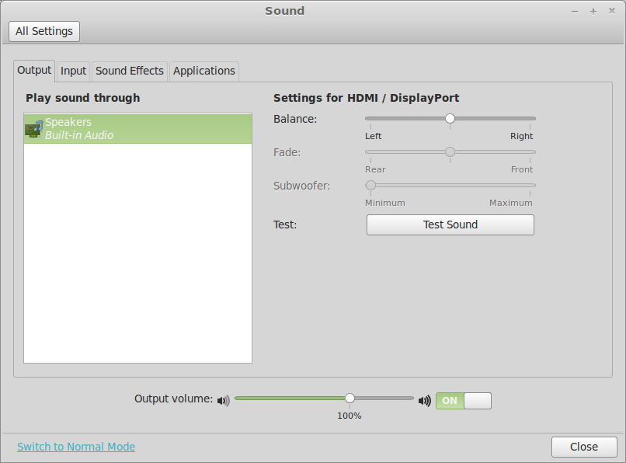The width and height of the screenshot is (626, 463).
Task: Toggle the output volume ON switch
Action: tap(464, 400)
